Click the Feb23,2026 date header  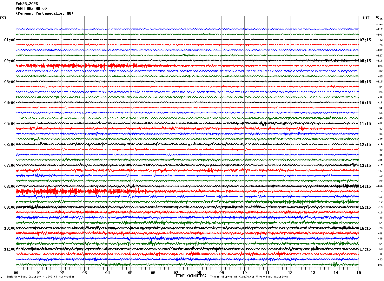click(27, 4)
